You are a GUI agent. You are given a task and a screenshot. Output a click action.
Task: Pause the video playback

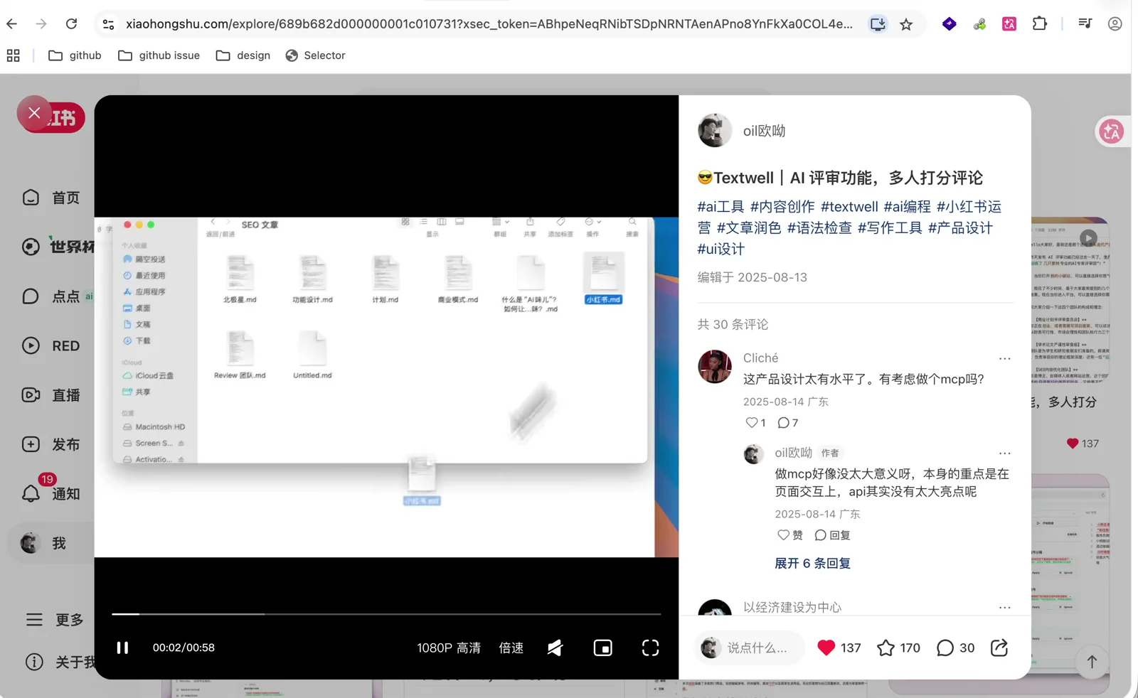click(122, 648)
